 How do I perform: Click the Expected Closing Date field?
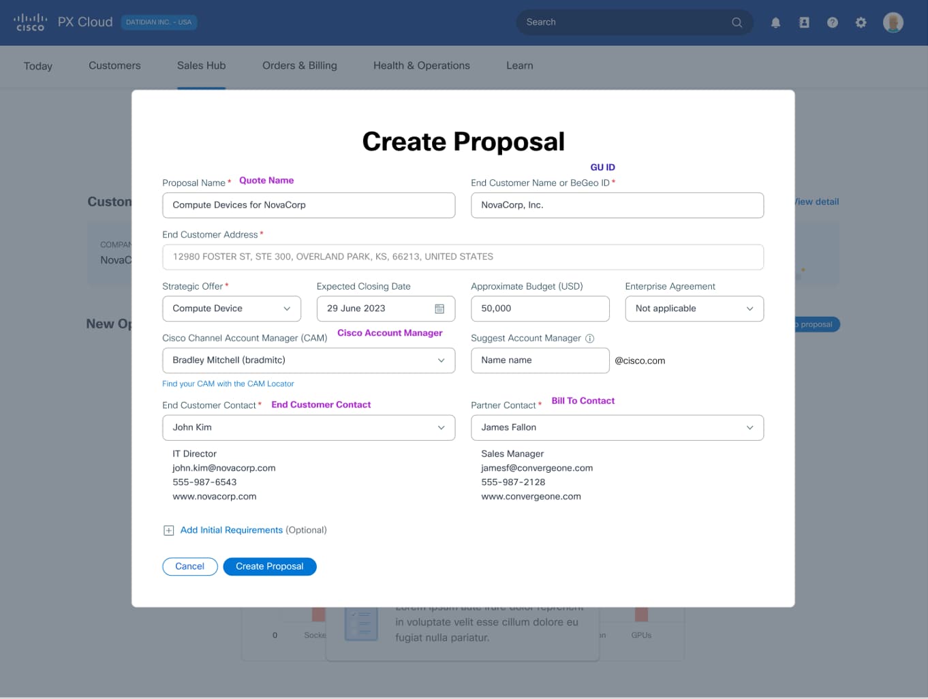[x=386, y=309]
